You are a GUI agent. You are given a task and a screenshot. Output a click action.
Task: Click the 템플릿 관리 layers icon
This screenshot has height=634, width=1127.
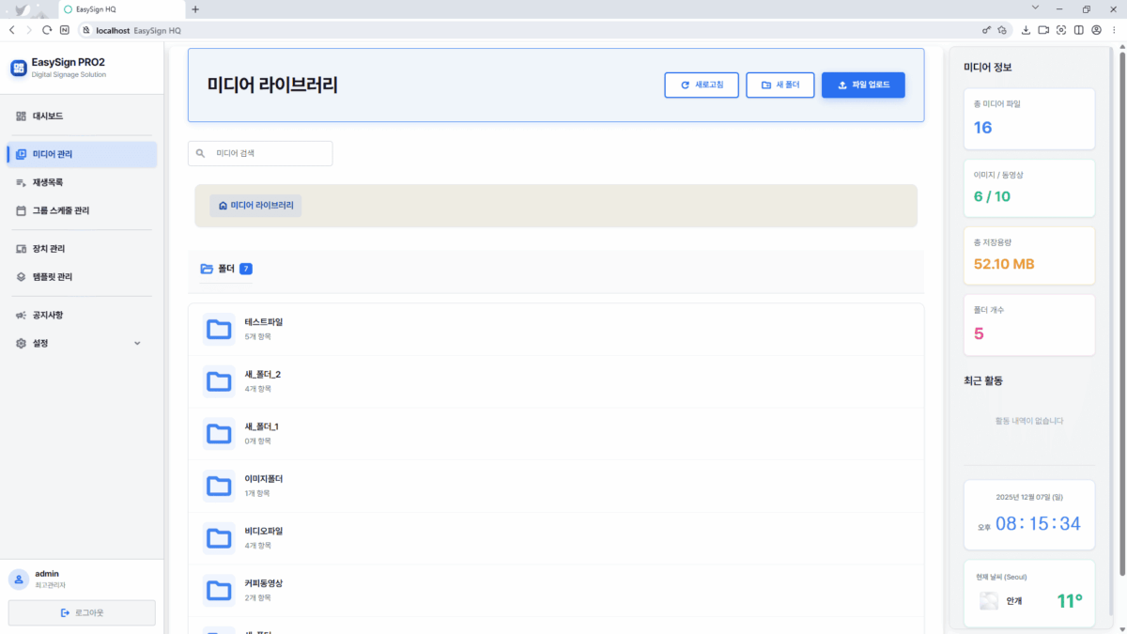click(21, 277)
